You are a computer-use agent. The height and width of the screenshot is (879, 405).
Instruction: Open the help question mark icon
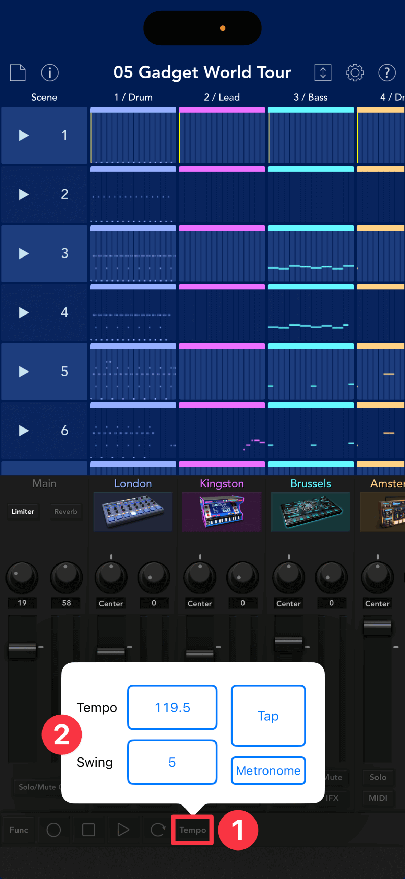387,72
